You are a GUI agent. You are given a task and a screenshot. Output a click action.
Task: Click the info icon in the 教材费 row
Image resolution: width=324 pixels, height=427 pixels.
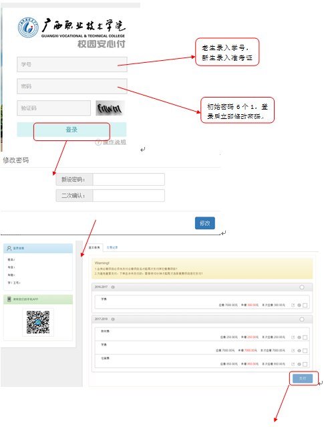click(299, 337)
